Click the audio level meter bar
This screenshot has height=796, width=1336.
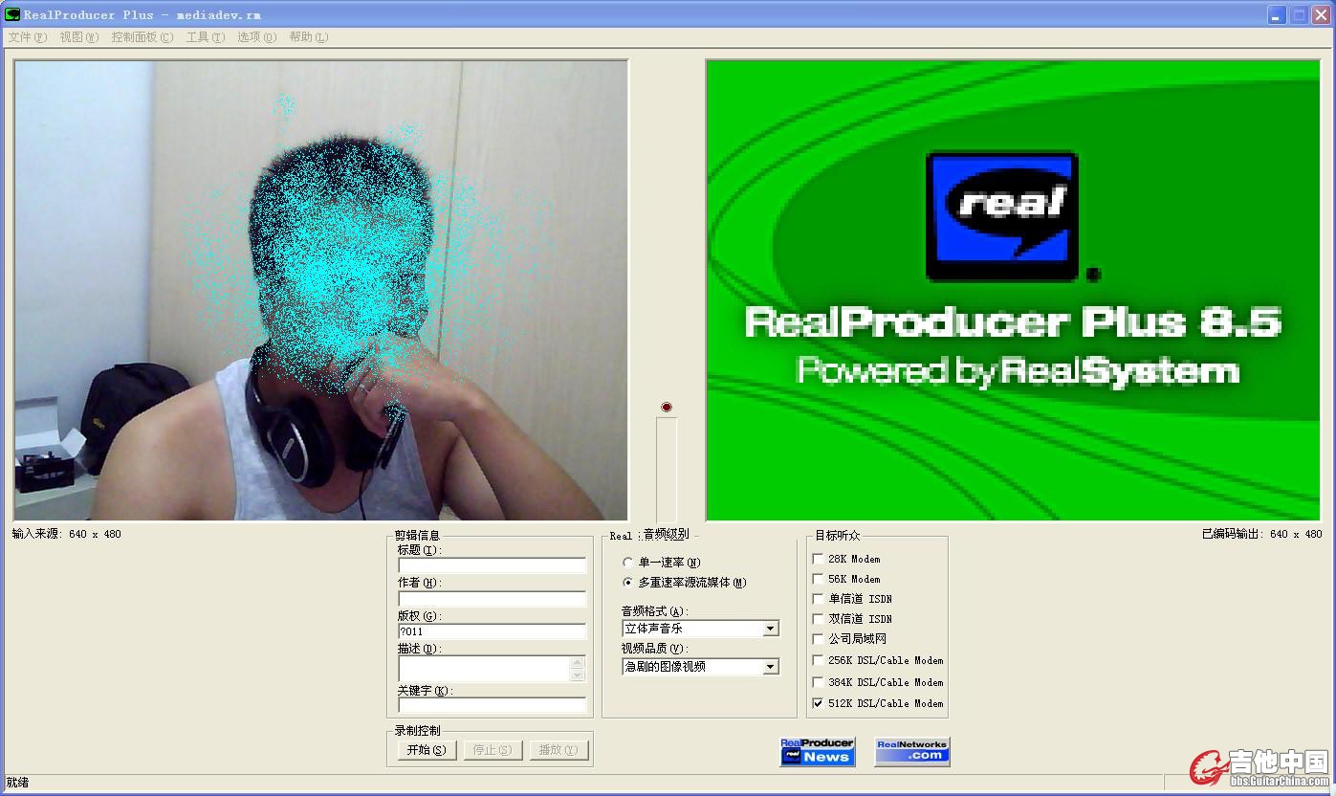(667, 469)
